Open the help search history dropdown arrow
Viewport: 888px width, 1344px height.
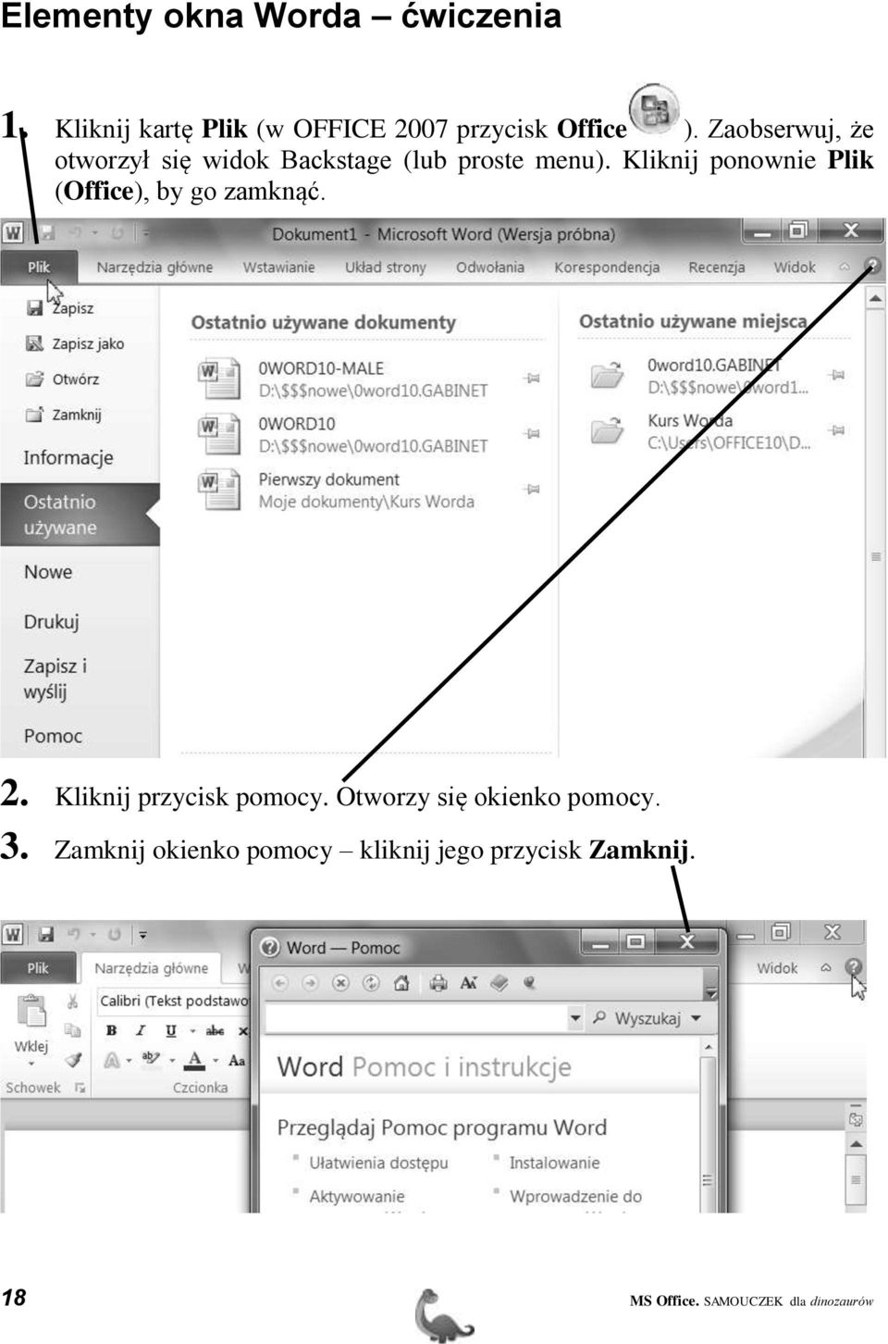pyautogui.click(x=574, y=1018)
